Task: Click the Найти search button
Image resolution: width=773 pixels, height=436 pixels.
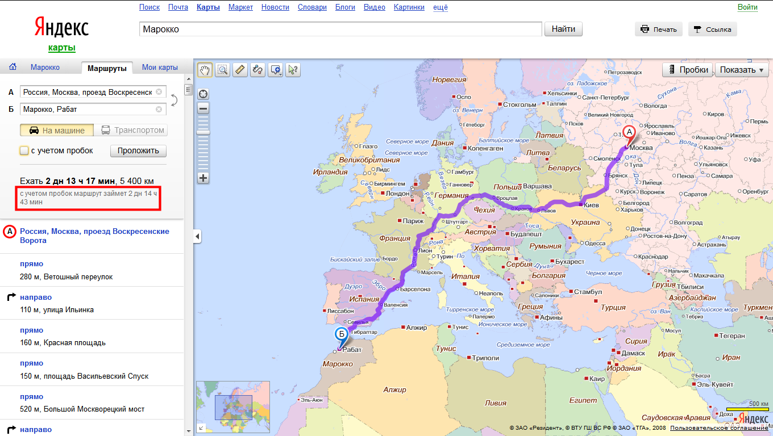Action: coord(563,29)
